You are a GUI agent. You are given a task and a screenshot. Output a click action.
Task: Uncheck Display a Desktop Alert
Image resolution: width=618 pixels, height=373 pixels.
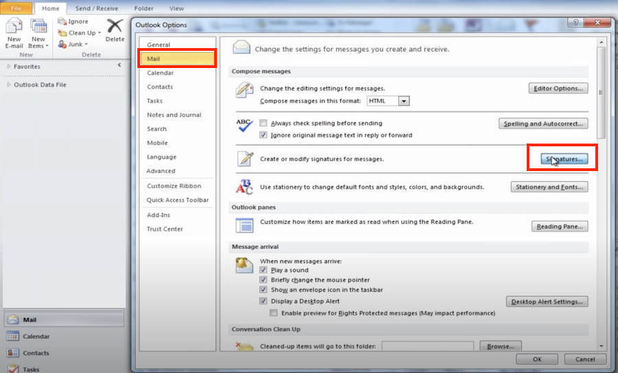pos(263,301)
